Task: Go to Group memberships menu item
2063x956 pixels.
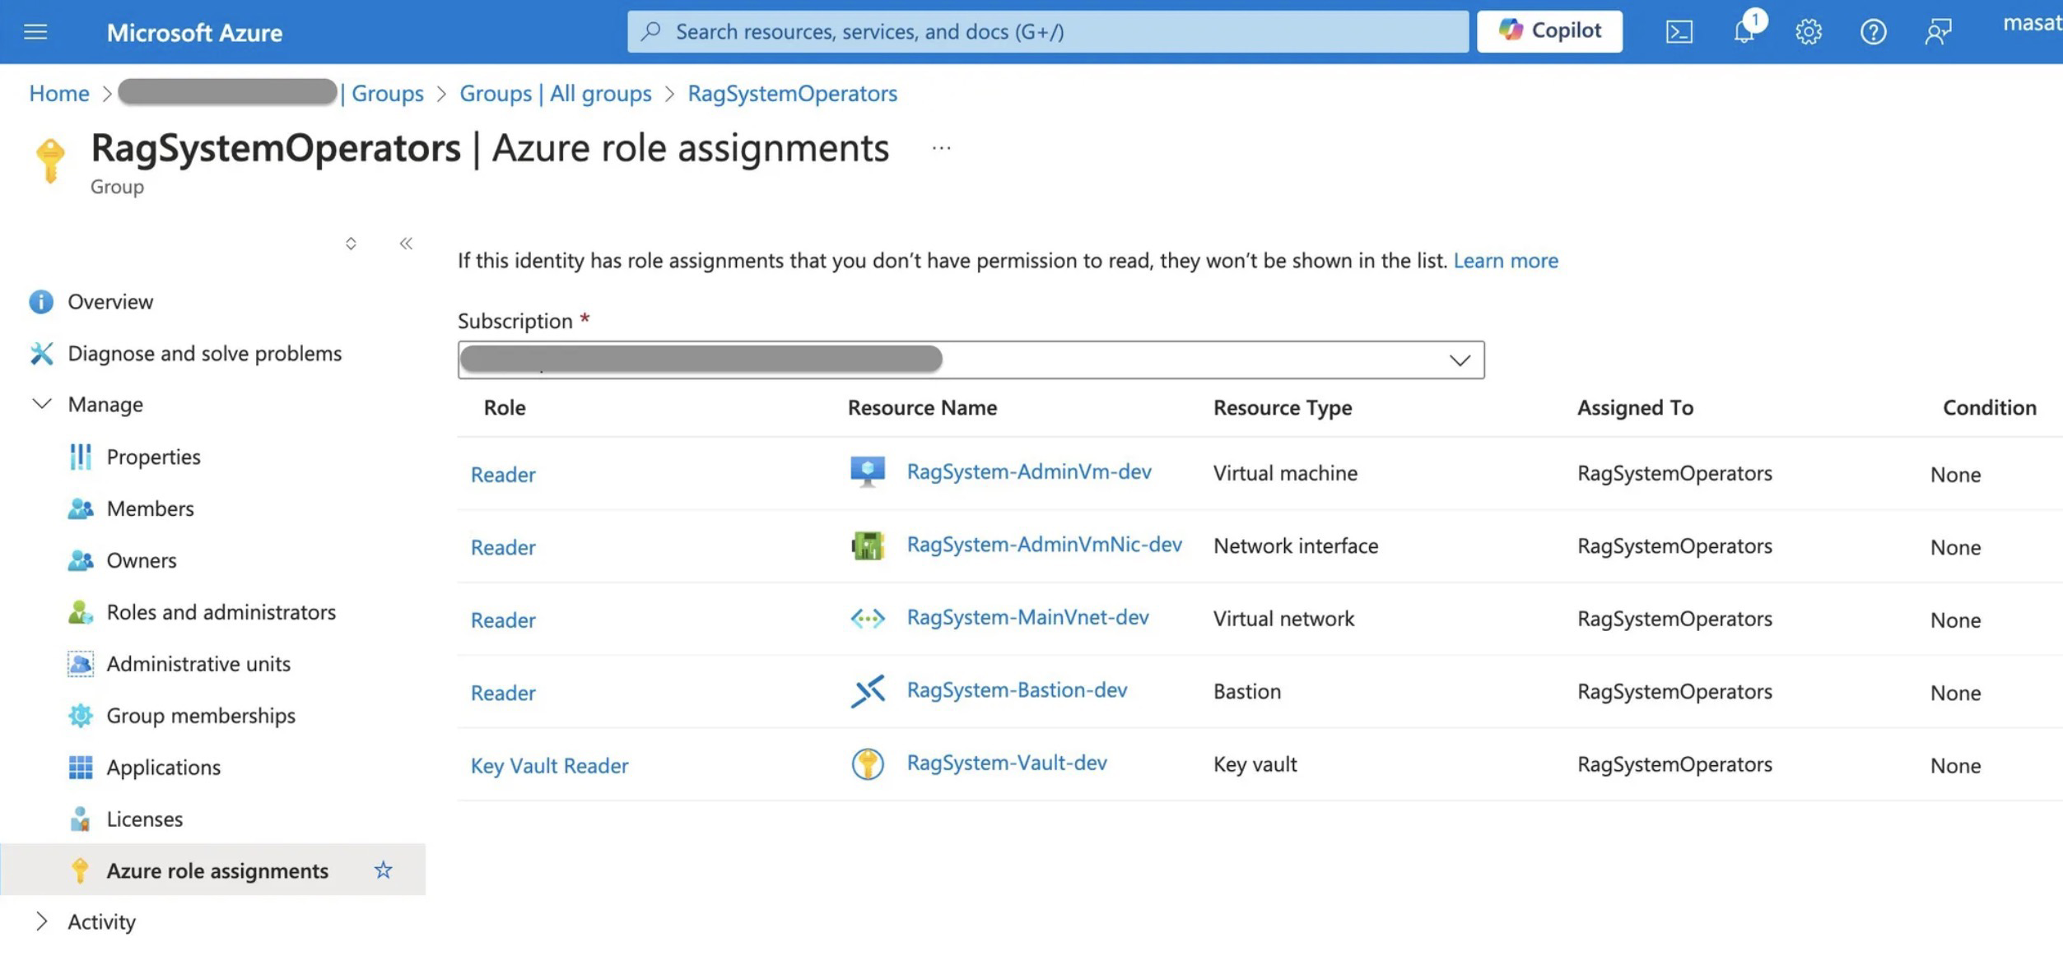Action: click(x=200, y=715)
